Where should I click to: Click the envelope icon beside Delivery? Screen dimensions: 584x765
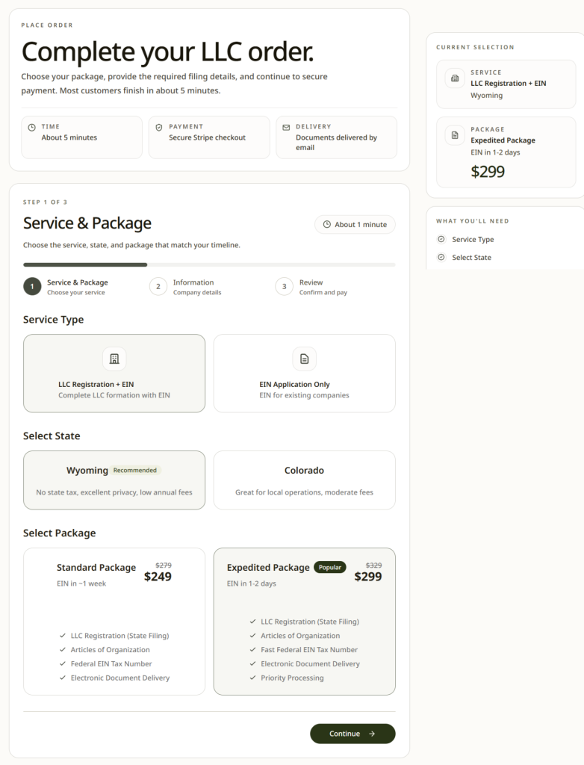285,128
